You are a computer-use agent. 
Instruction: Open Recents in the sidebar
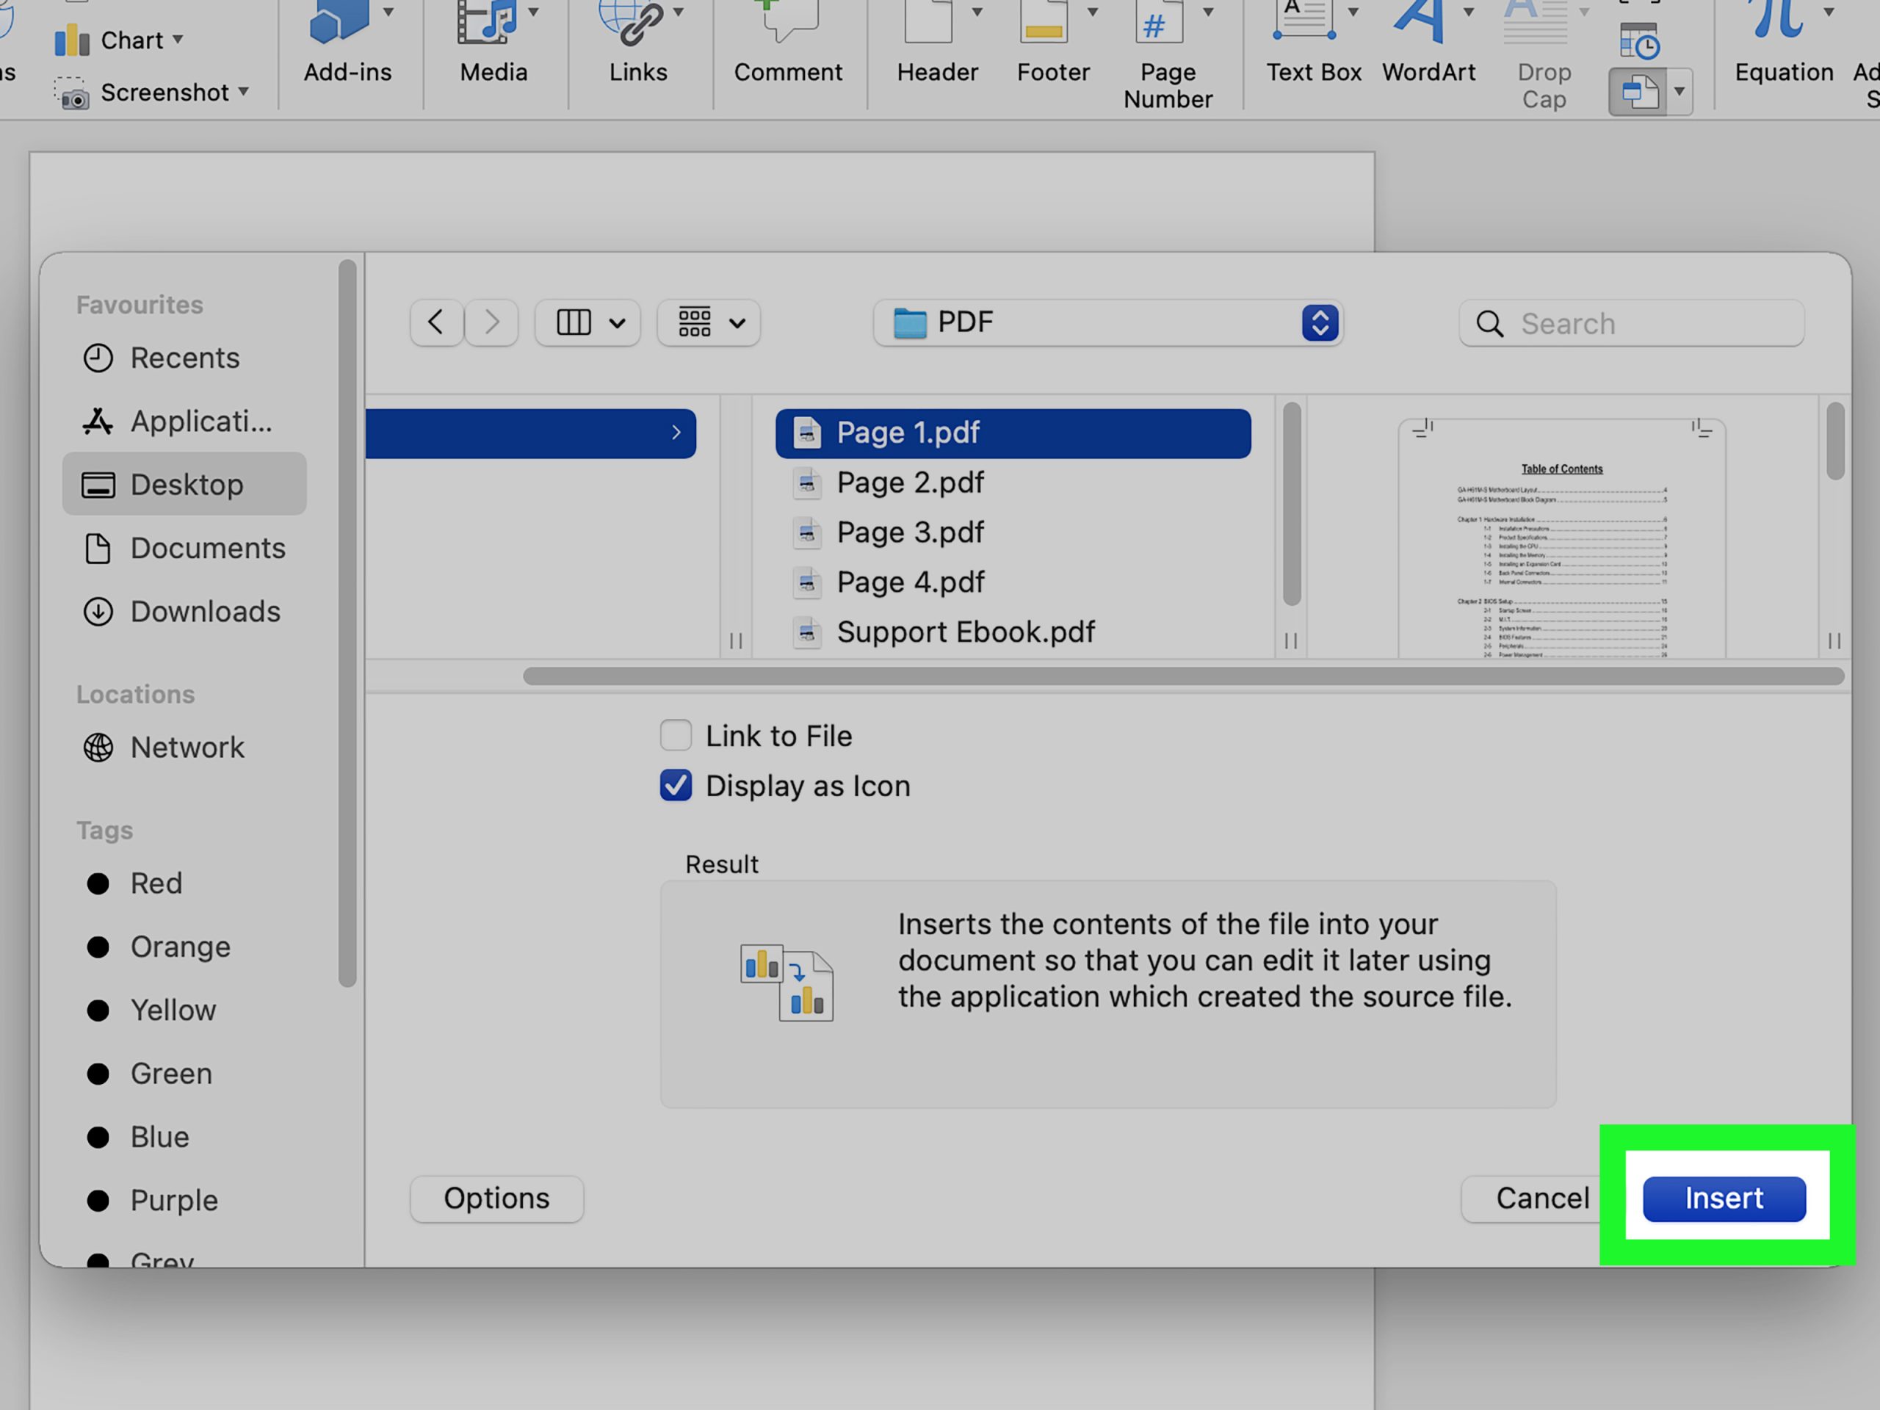pos(184,358)
